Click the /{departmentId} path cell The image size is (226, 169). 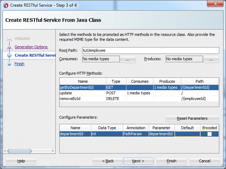tap(200, 87)
